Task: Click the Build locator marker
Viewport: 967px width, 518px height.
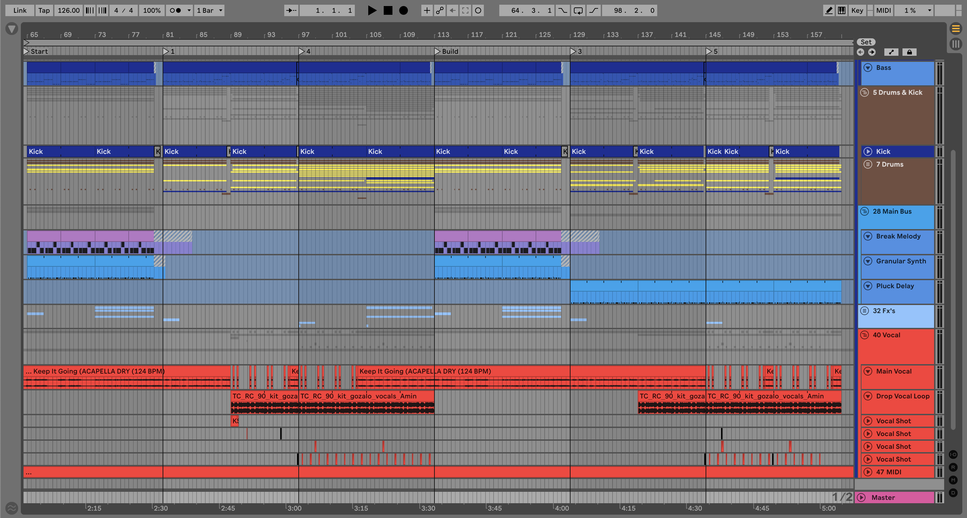Action: click(x=437, y=51)
